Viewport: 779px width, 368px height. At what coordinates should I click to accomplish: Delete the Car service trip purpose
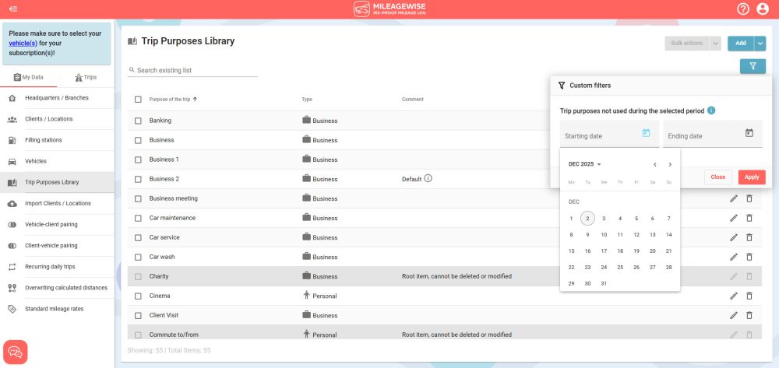[749, 237]
